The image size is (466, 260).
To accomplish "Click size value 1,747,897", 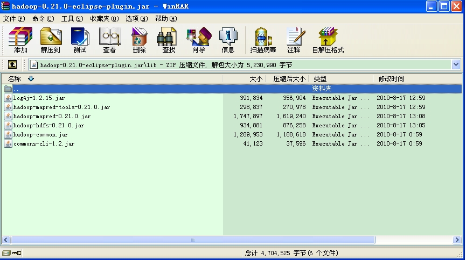I will (x=248, y=117).
